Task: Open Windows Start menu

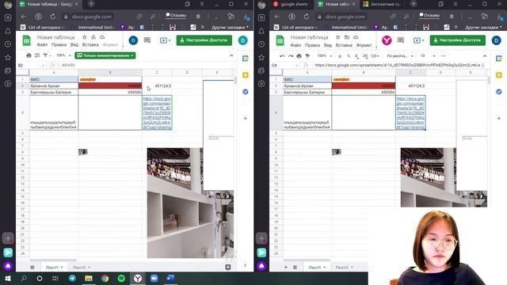Action: point(8,278)
